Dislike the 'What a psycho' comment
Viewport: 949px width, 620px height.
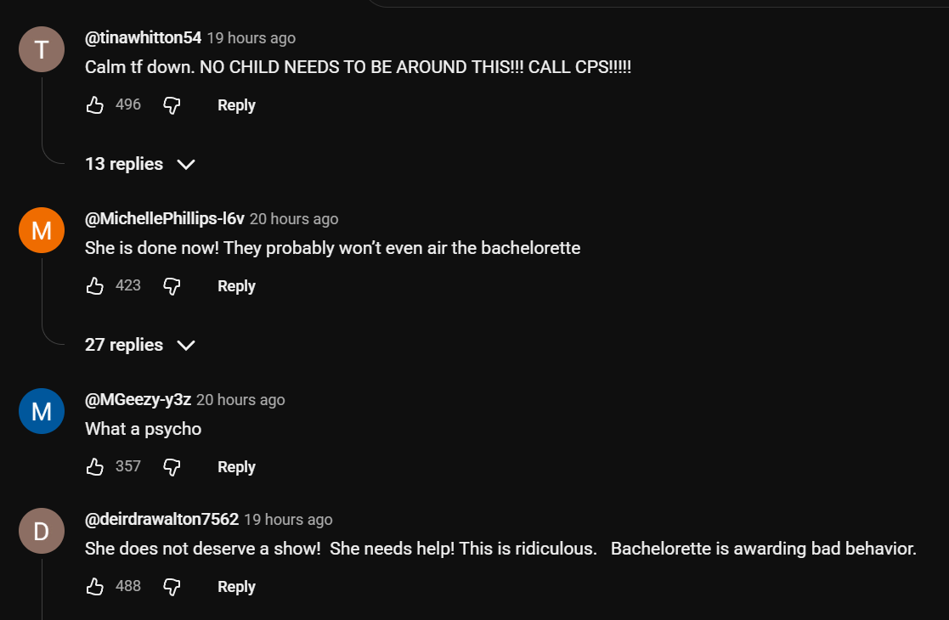pyautogui.click(x=172, y=467)
